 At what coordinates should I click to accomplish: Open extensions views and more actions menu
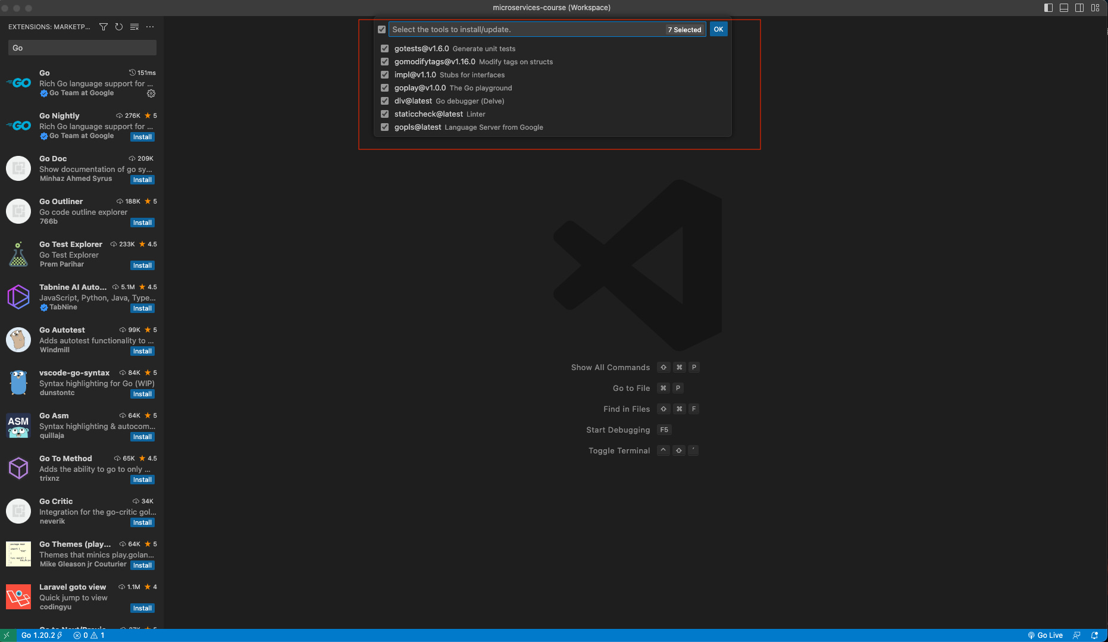(150, 27)
